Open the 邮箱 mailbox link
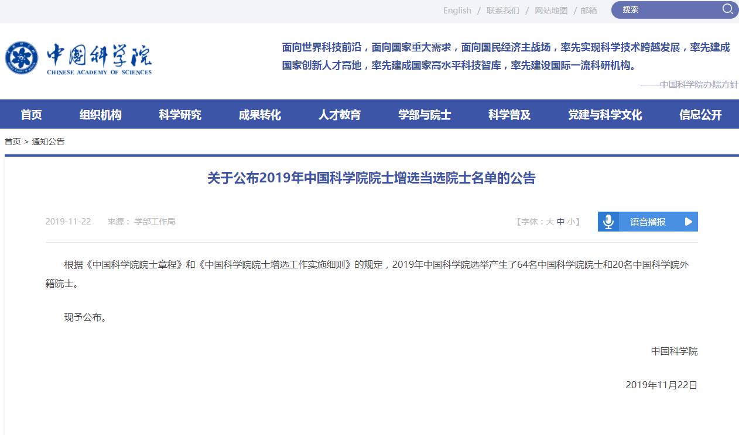 (589, 11)
